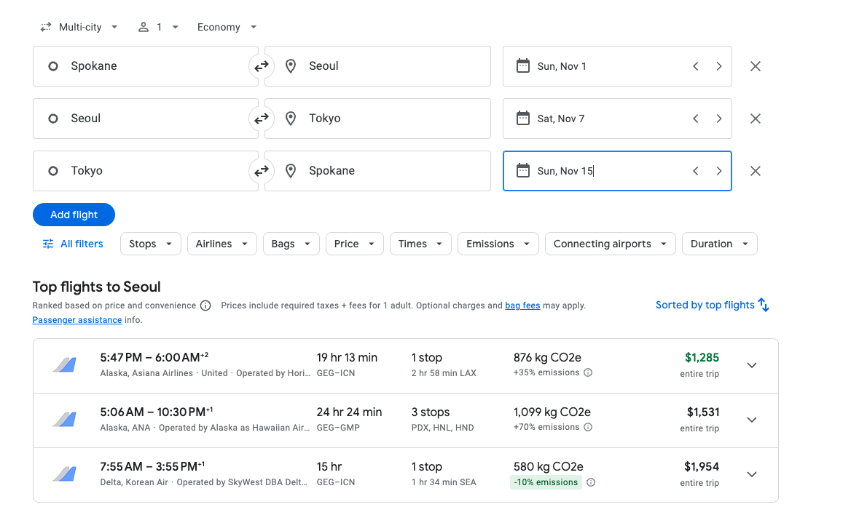This screenshot has height=523, width=859.
Task: Open passenger count dropdown
Action: [x=158, y=27]
